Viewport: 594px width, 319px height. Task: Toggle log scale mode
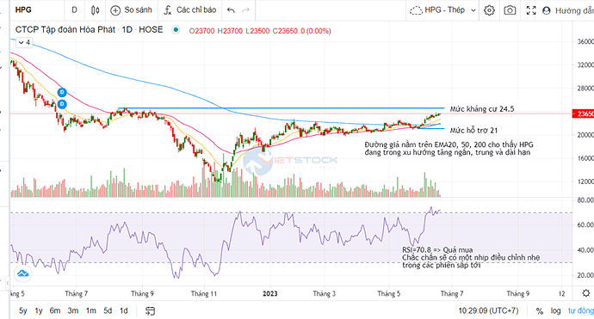click(555, 311)
